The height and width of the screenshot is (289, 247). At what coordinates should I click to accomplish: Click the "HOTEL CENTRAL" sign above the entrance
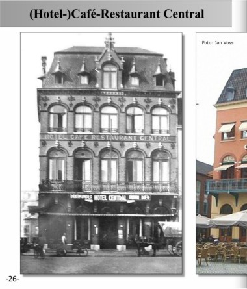pyautogui.click(x=110, y=198)
